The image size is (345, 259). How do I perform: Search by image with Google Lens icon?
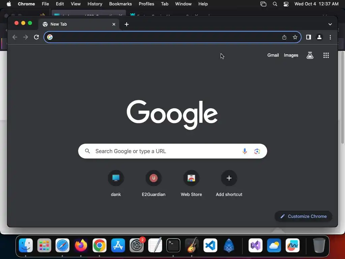(257, 151)
